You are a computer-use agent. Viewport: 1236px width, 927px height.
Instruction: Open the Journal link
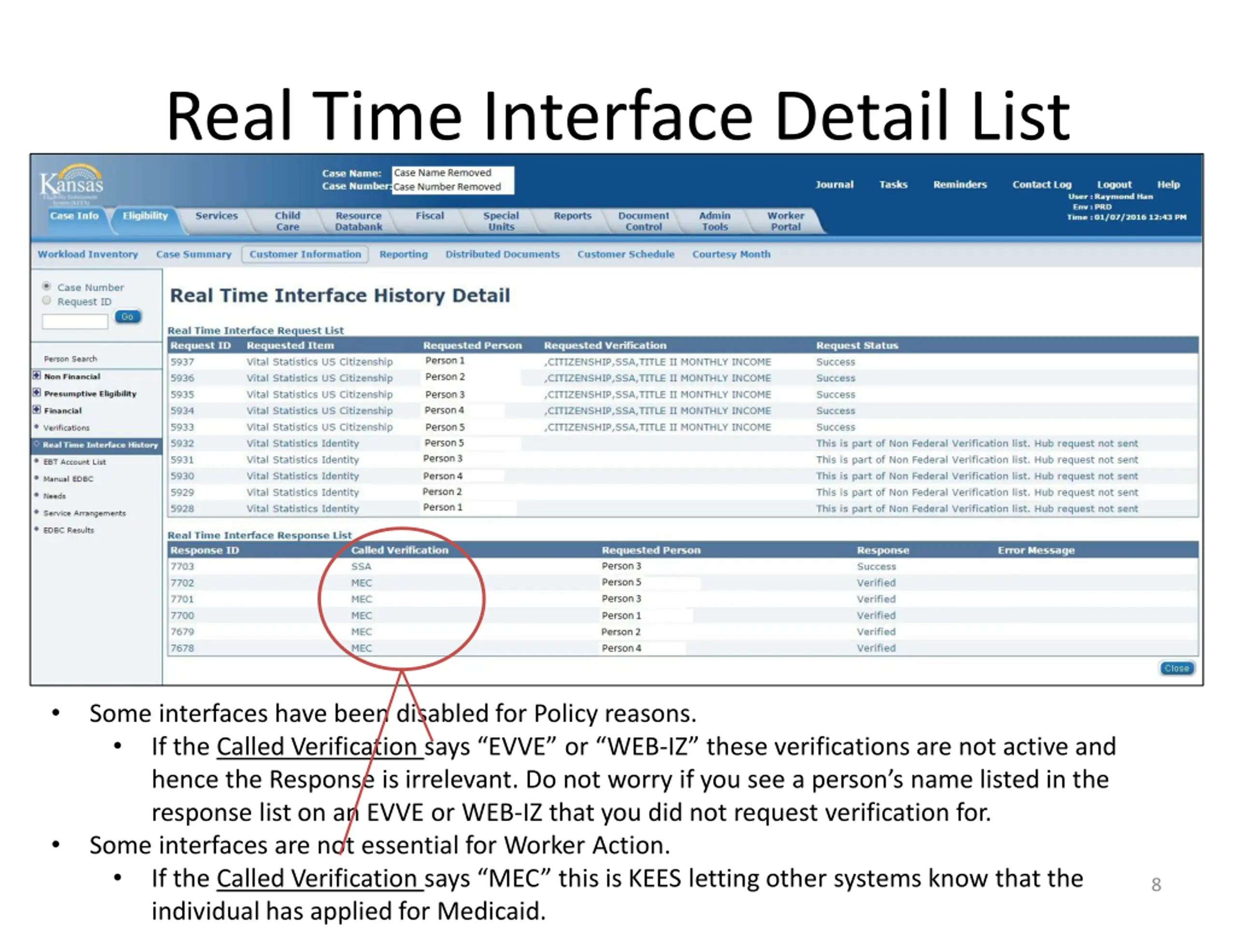pyautogui.click(x=834, y=184)
